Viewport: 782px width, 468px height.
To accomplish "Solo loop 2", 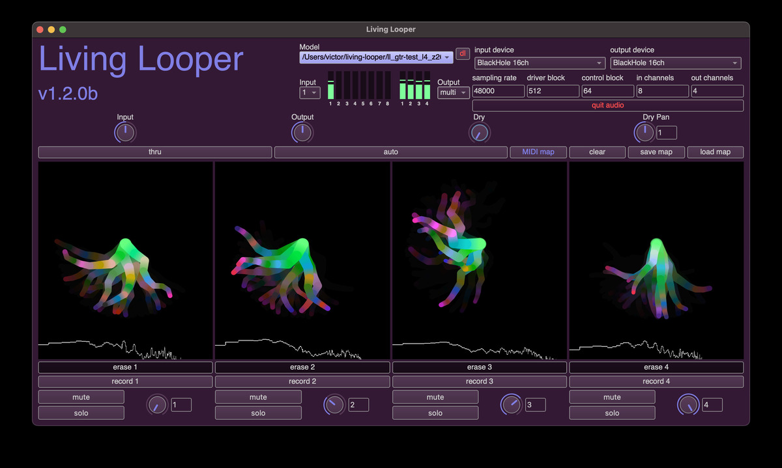I will [x=258, y=413].
